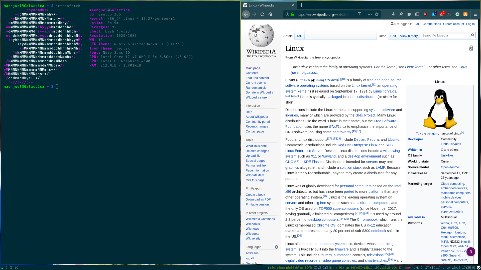Open the downloads panel arrow icon

(393, 14)
